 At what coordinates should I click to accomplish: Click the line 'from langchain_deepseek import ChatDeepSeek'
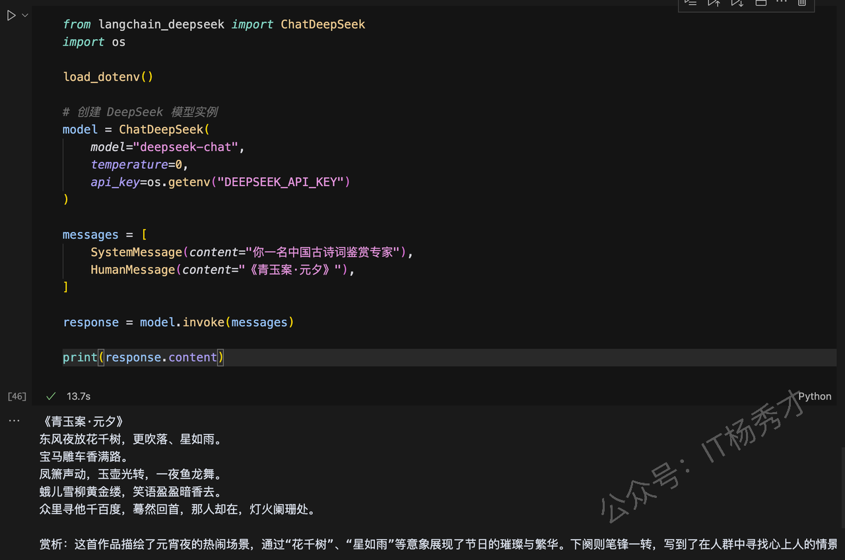(214, 24)
